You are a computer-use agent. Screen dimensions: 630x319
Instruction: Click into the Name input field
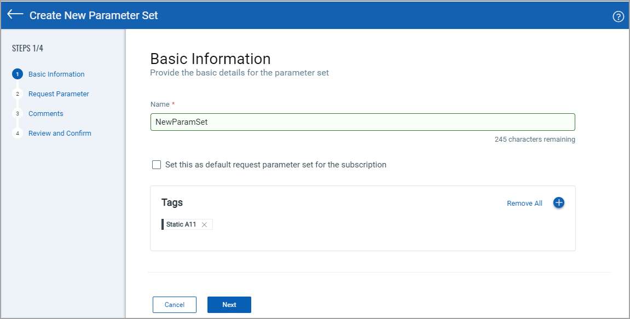(x=362, y=122)
